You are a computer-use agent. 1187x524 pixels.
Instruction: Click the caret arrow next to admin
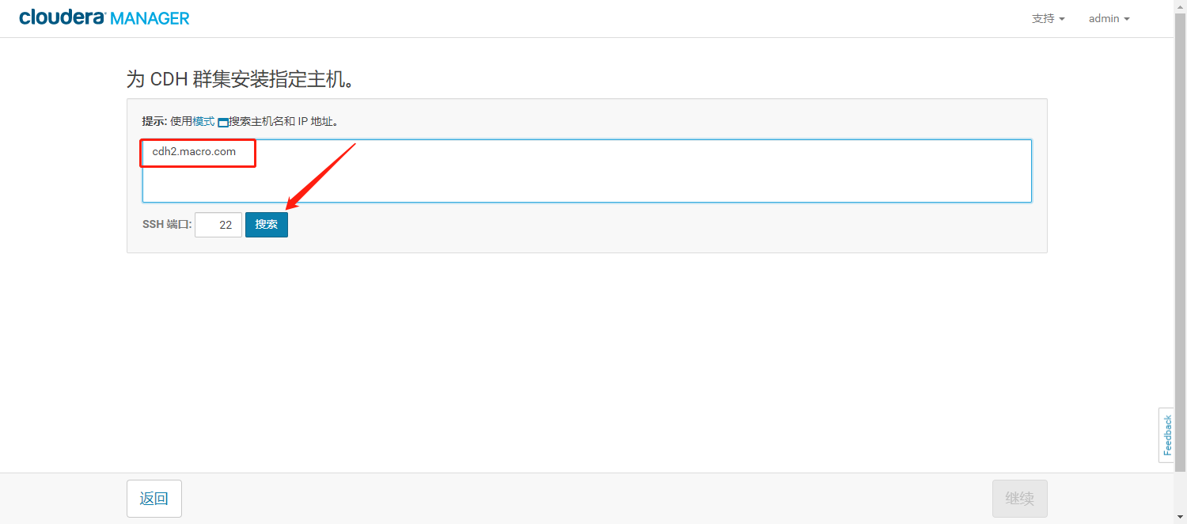[x=1126, y=19]
